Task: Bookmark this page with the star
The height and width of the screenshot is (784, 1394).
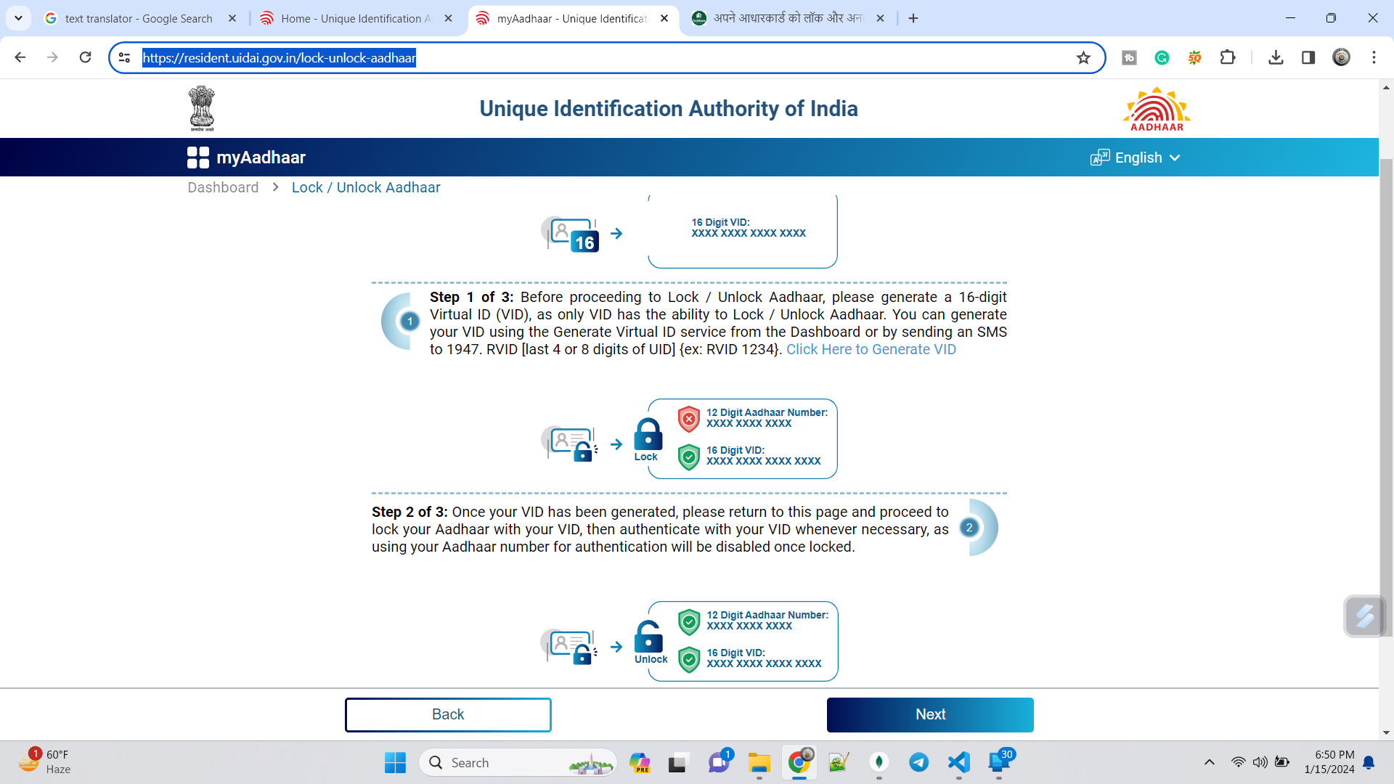Action: click(1083, 57)
